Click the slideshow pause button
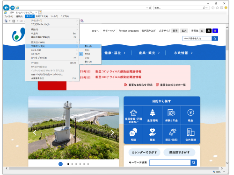The width and height of the screenshot is (234, 175). click(x=60, y=164)
